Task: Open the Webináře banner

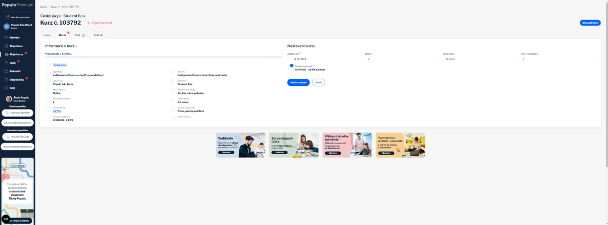Action: click(x=240, y=145)
